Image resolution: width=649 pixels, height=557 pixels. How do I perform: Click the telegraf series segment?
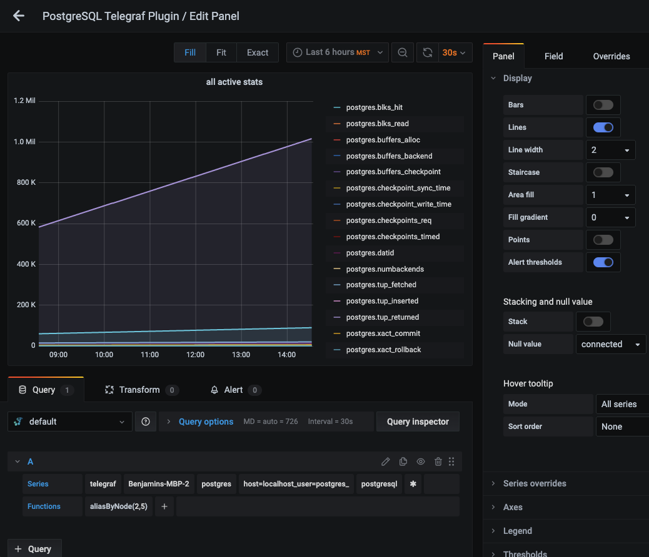click(x=103, y=484)
